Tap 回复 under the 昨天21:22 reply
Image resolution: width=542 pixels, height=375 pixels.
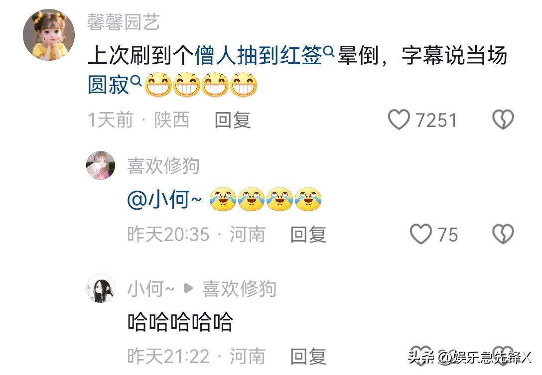click(x=308, y=357)
